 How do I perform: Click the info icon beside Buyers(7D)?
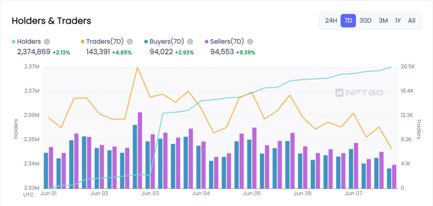pos(190,42)
